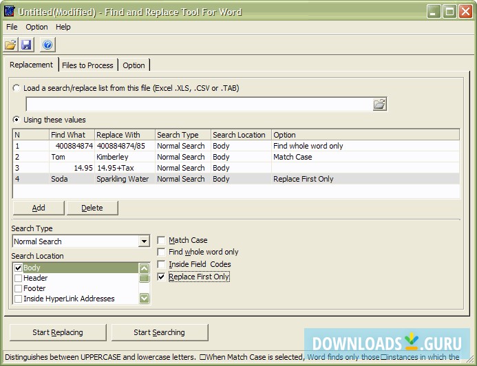Click the Start Replacing button
Viewport: 477px width, 366px height.
point(58,332)
